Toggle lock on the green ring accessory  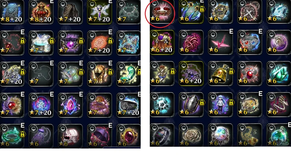click(x=22, y=134)
